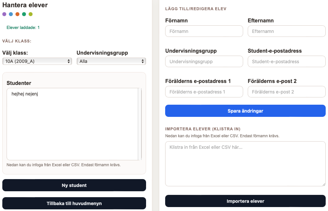Select the Förälderns e-post 2 field
The image size is (328, 211).
(287, 92)
